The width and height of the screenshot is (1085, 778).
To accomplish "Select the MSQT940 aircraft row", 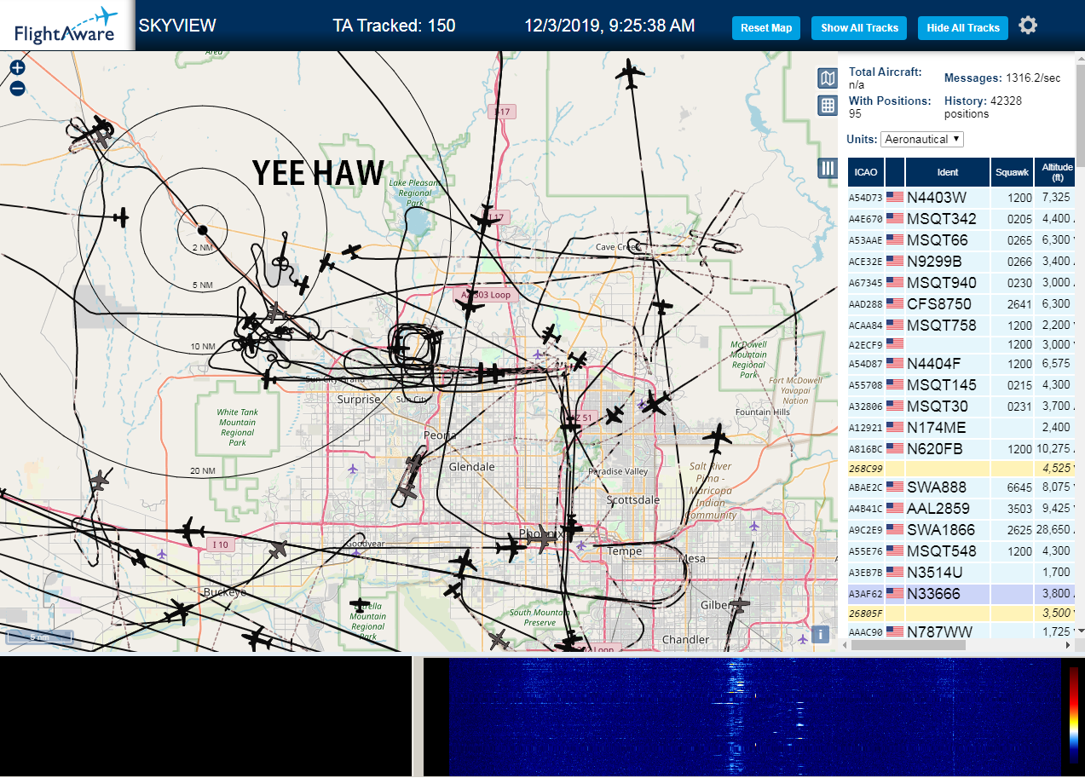I will tap(961, 283).
